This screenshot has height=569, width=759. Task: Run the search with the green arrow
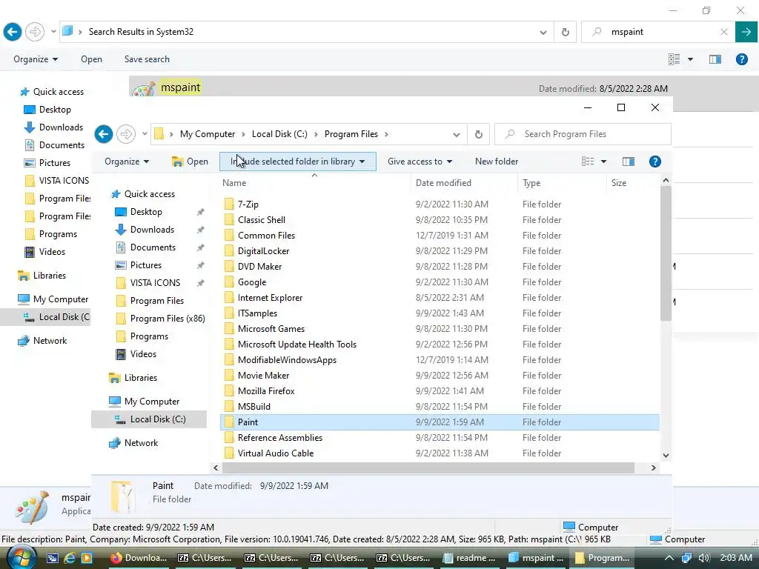[746, 32]
